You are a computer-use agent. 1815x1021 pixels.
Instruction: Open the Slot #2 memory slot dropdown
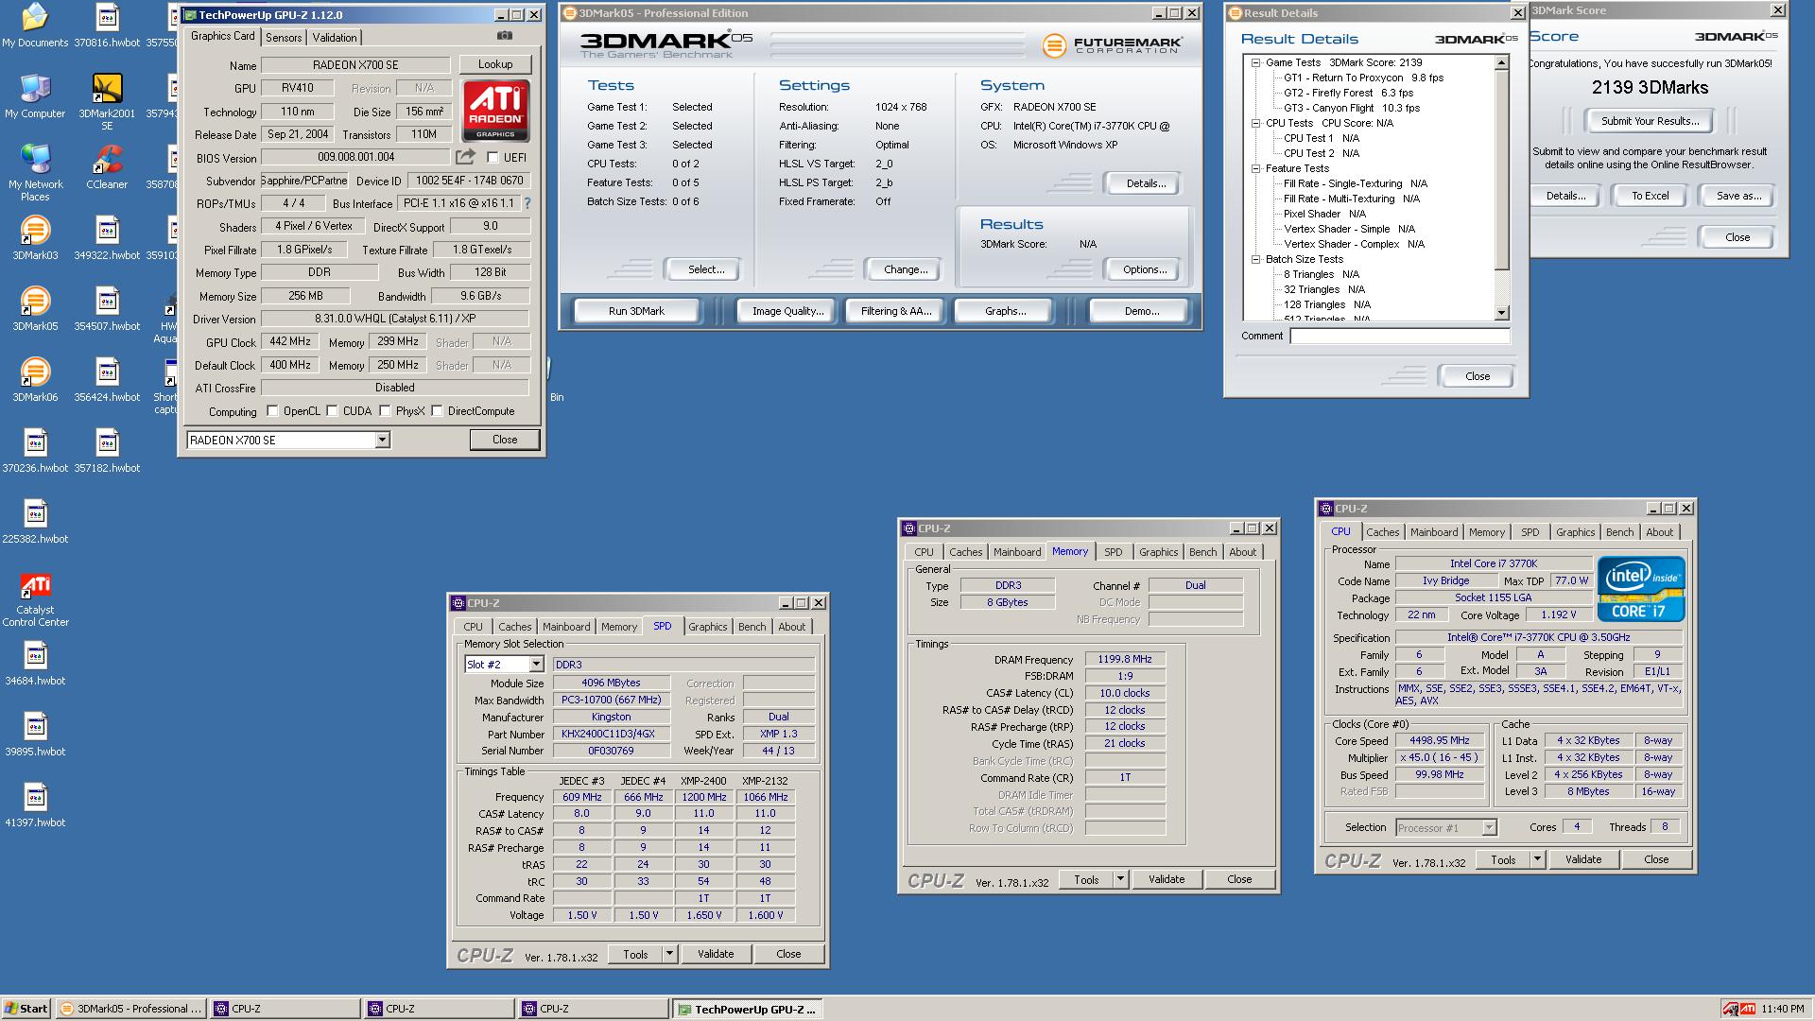click(536, 665)
